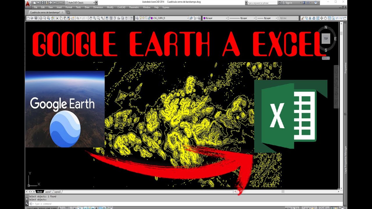The width and height of the screenshot is (372, 209).
Task: Click Make Object's Layer Current icon
Action: tap(191, 18)
